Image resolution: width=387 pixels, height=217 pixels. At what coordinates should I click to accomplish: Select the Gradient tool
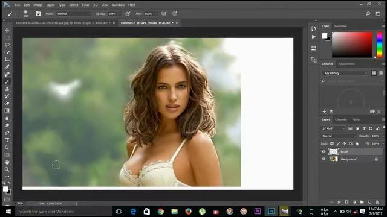click(x=7, y=111)
